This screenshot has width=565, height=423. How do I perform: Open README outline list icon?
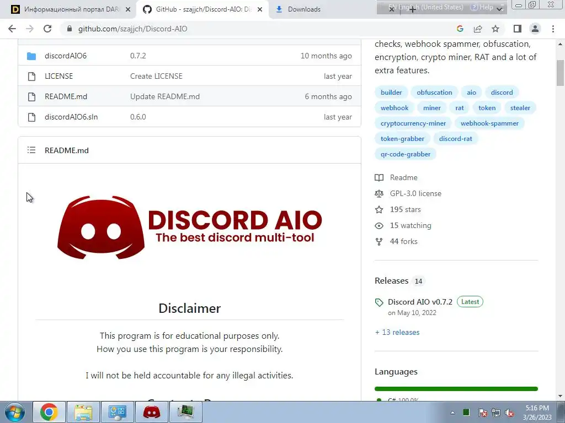pyautogui.click(x=31, y=150)
